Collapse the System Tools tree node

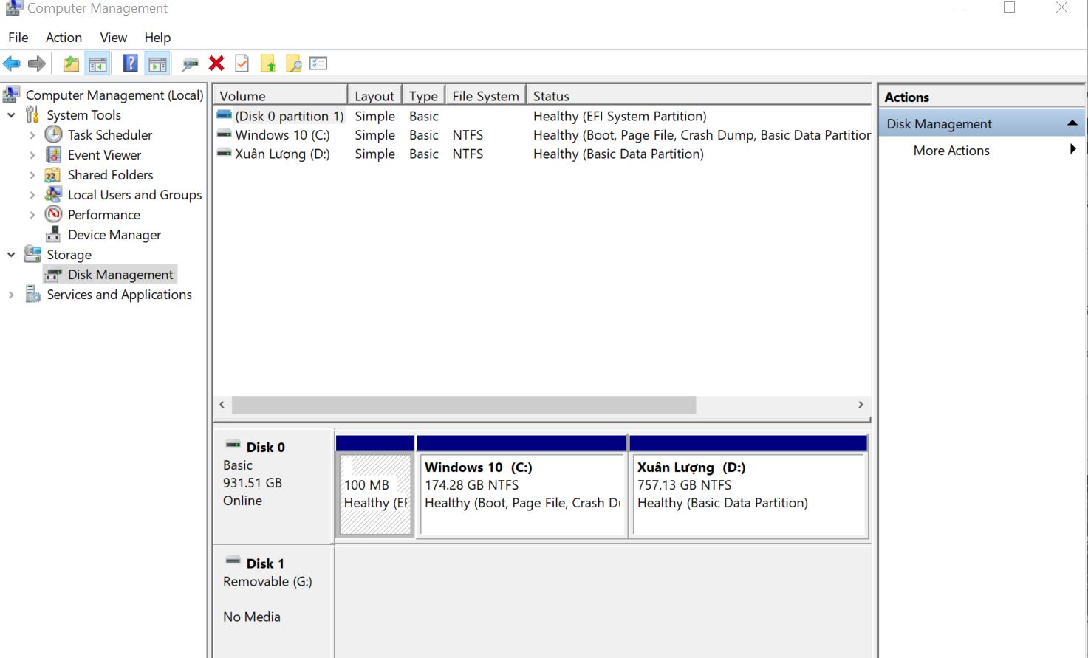(x=11, y=115)
